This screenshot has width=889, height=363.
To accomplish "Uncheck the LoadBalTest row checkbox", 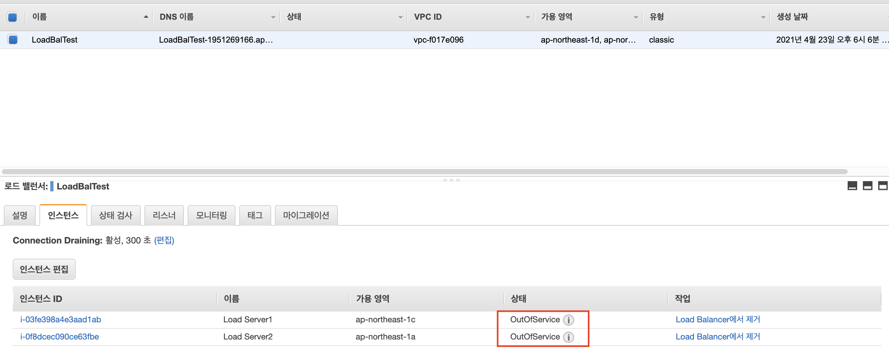I will [12, 40].
